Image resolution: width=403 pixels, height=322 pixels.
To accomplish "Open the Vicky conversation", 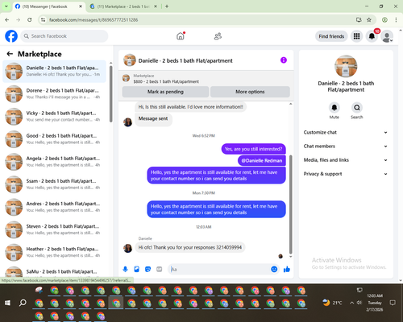I will tap(54, 117).
